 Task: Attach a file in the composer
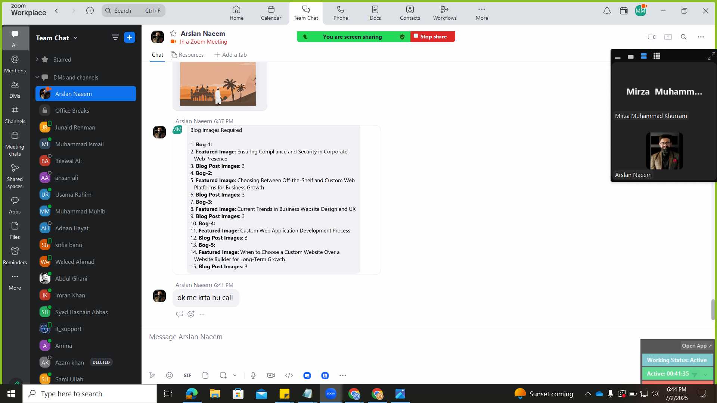point(205,375)
